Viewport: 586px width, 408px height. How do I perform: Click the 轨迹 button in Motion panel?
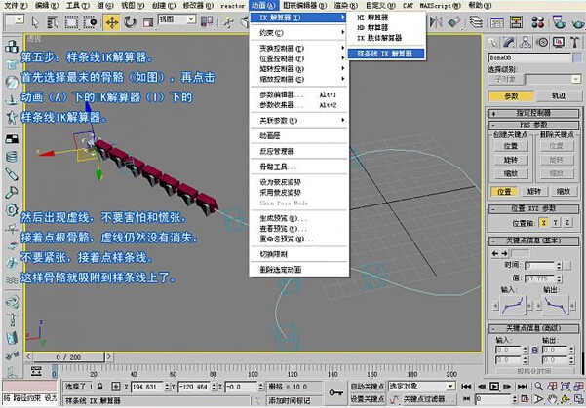(559, 96)
